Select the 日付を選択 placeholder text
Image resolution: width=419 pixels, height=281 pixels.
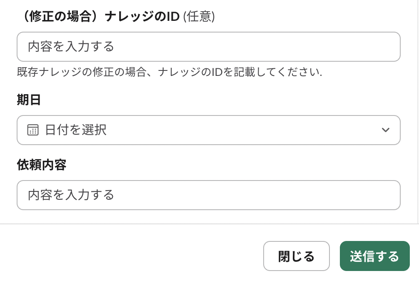click(76, 130)
